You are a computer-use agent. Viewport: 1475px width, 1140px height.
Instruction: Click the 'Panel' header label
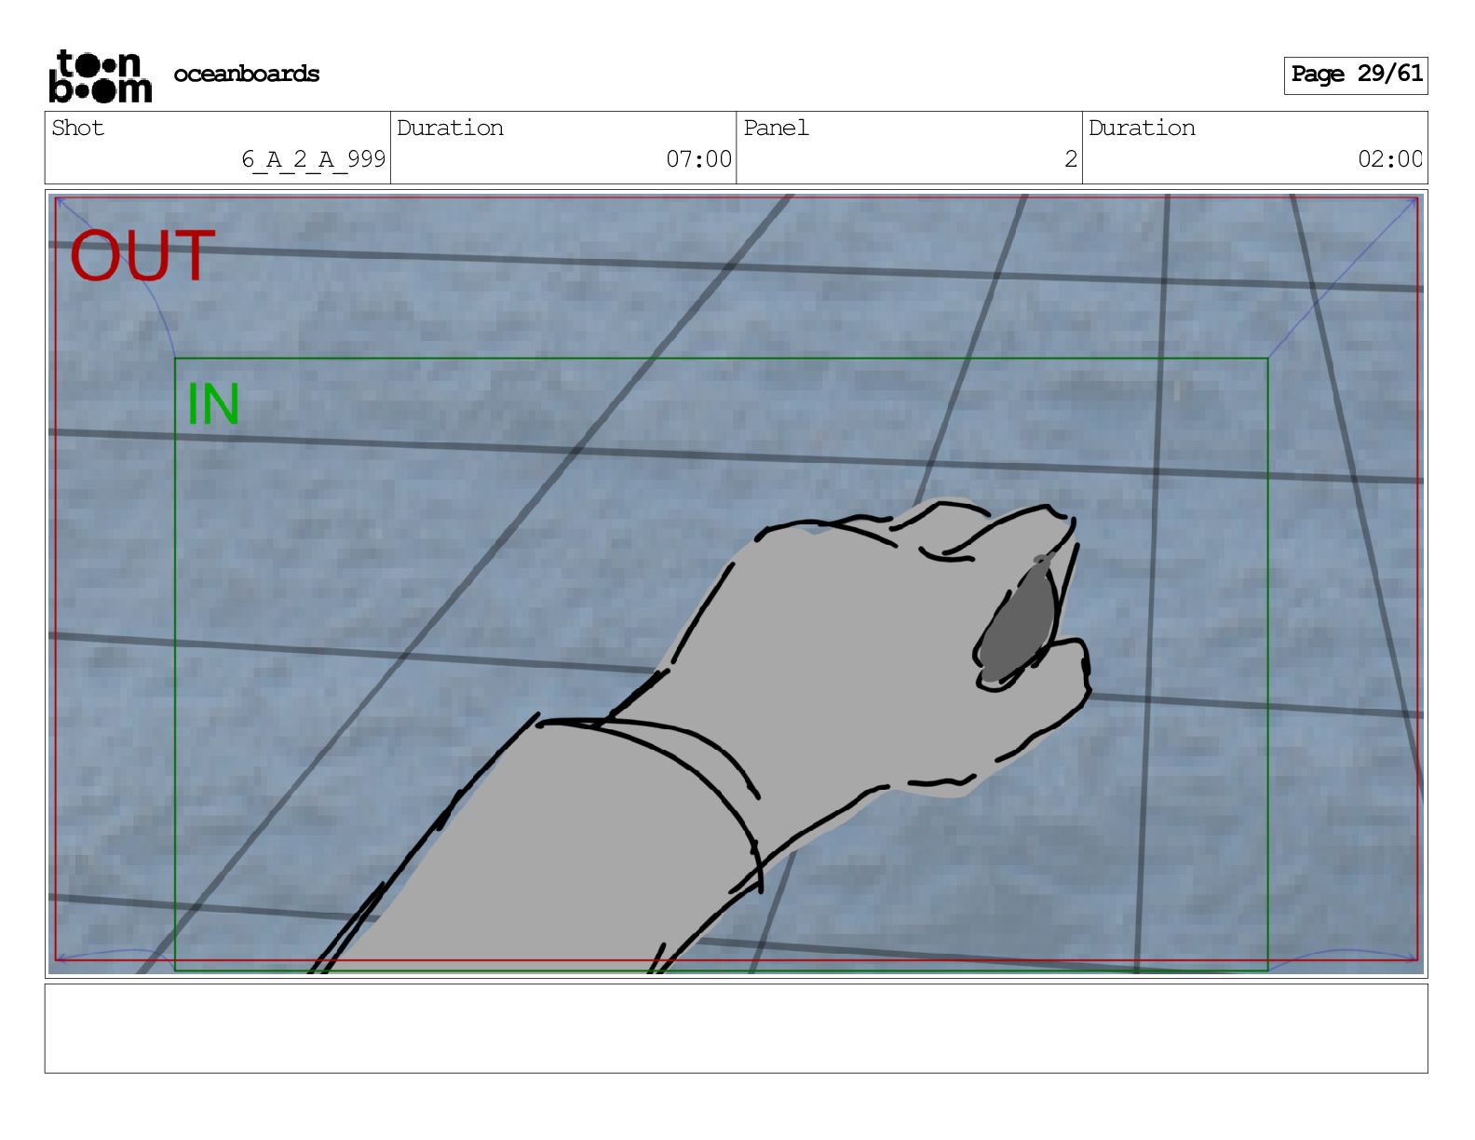[776, 128]
